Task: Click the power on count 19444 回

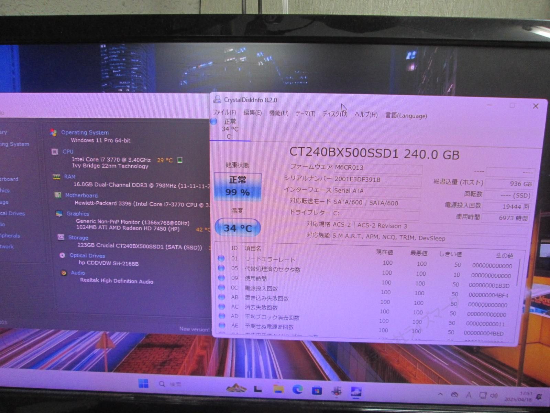Action: (507, 206)
